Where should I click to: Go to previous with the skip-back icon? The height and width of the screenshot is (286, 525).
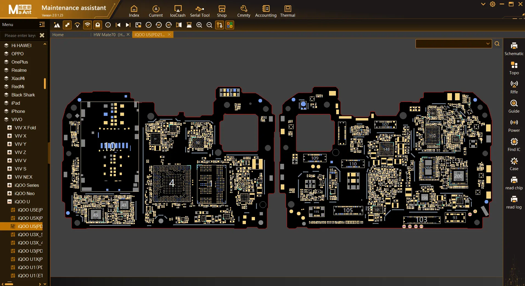click(x=118, y=25)
